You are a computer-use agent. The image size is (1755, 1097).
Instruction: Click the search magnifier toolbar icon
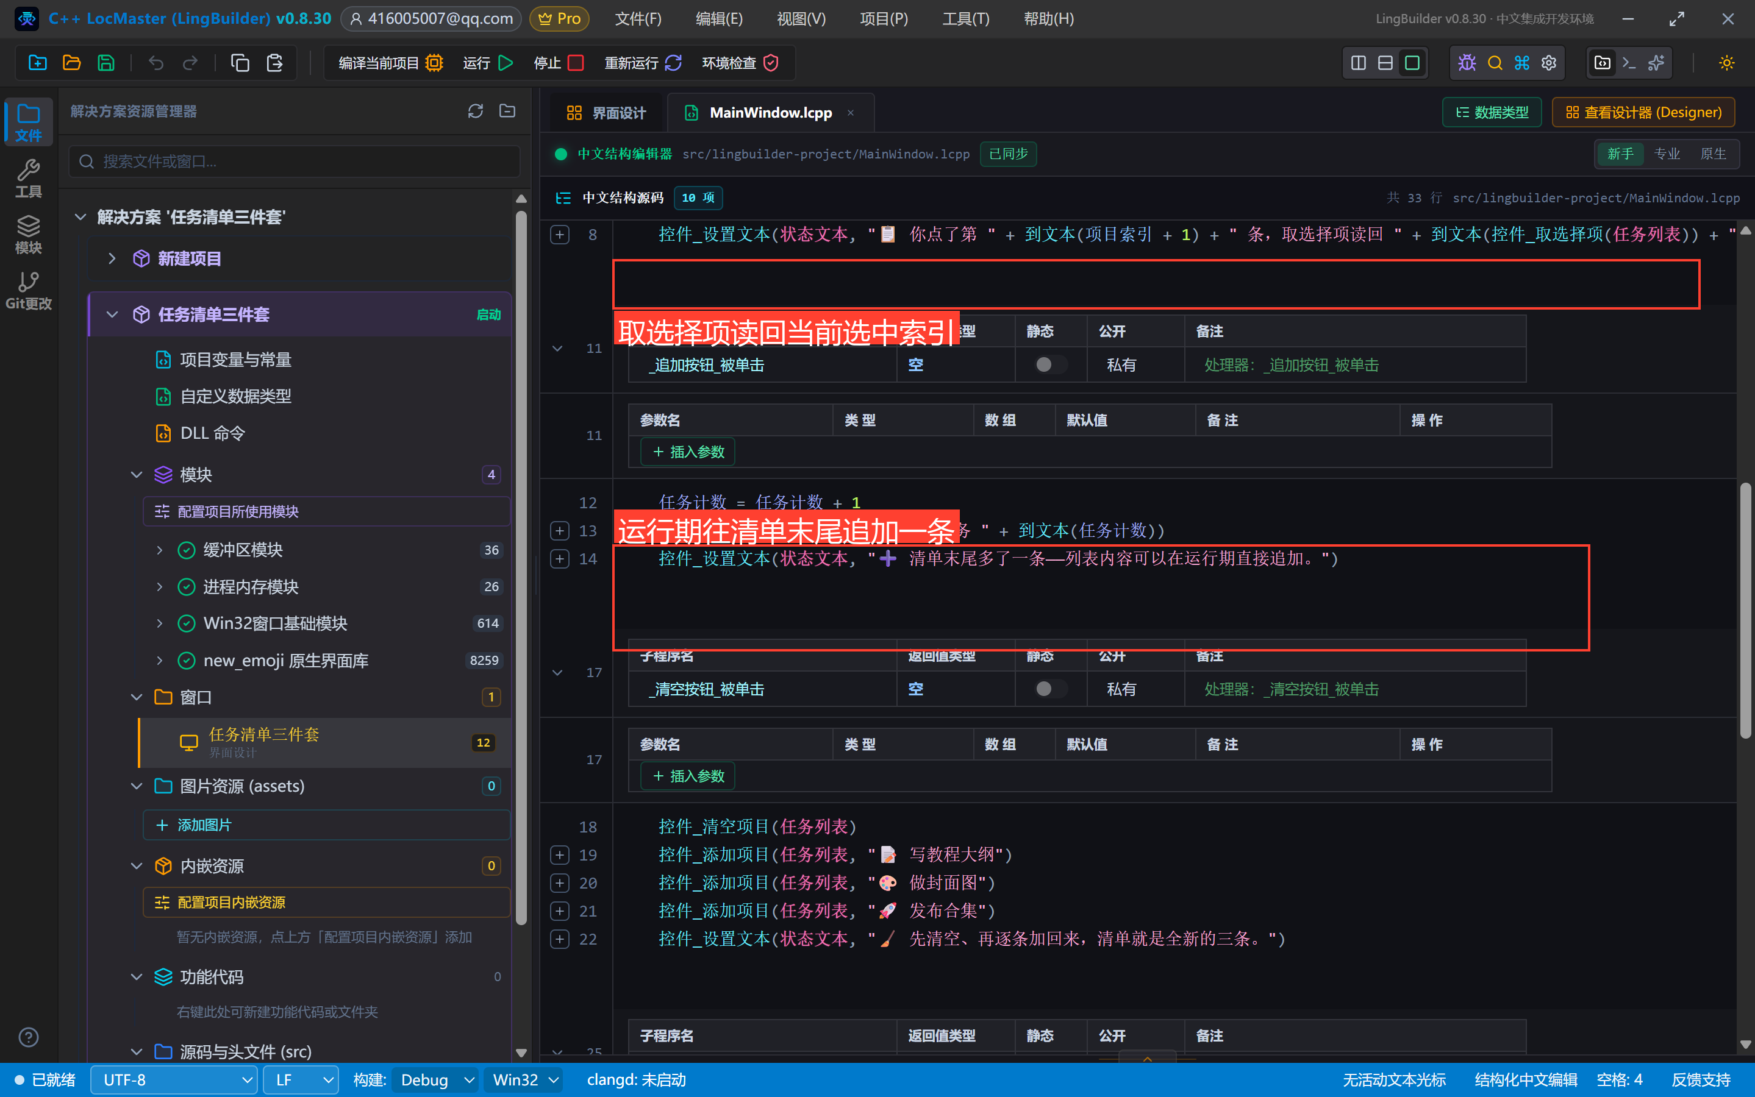1495,63
